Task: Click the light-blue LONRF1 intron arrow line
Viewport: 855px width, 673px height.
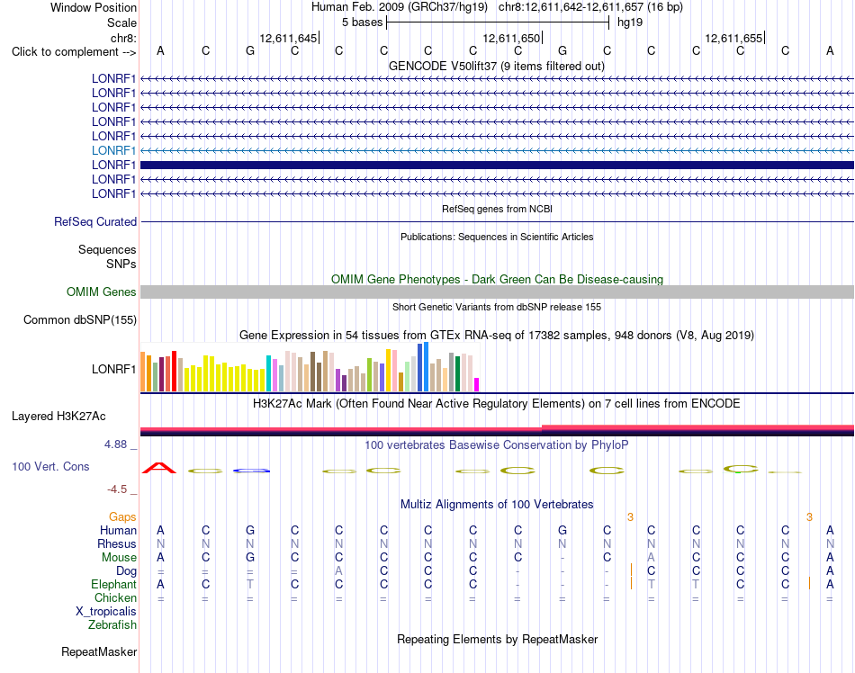Action: point(497,150)
